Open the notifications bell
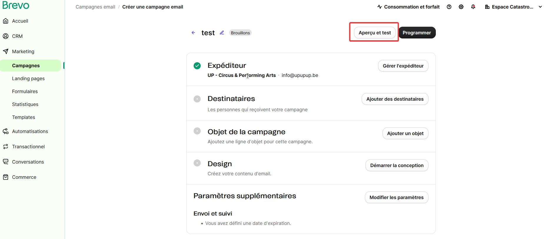 [x=473, y=7]
